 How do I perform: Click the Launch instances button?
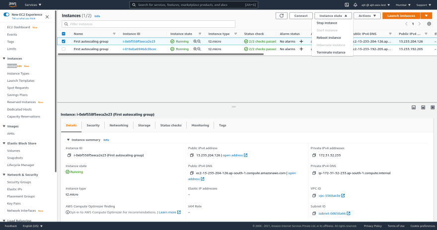(x=401, y=16)
